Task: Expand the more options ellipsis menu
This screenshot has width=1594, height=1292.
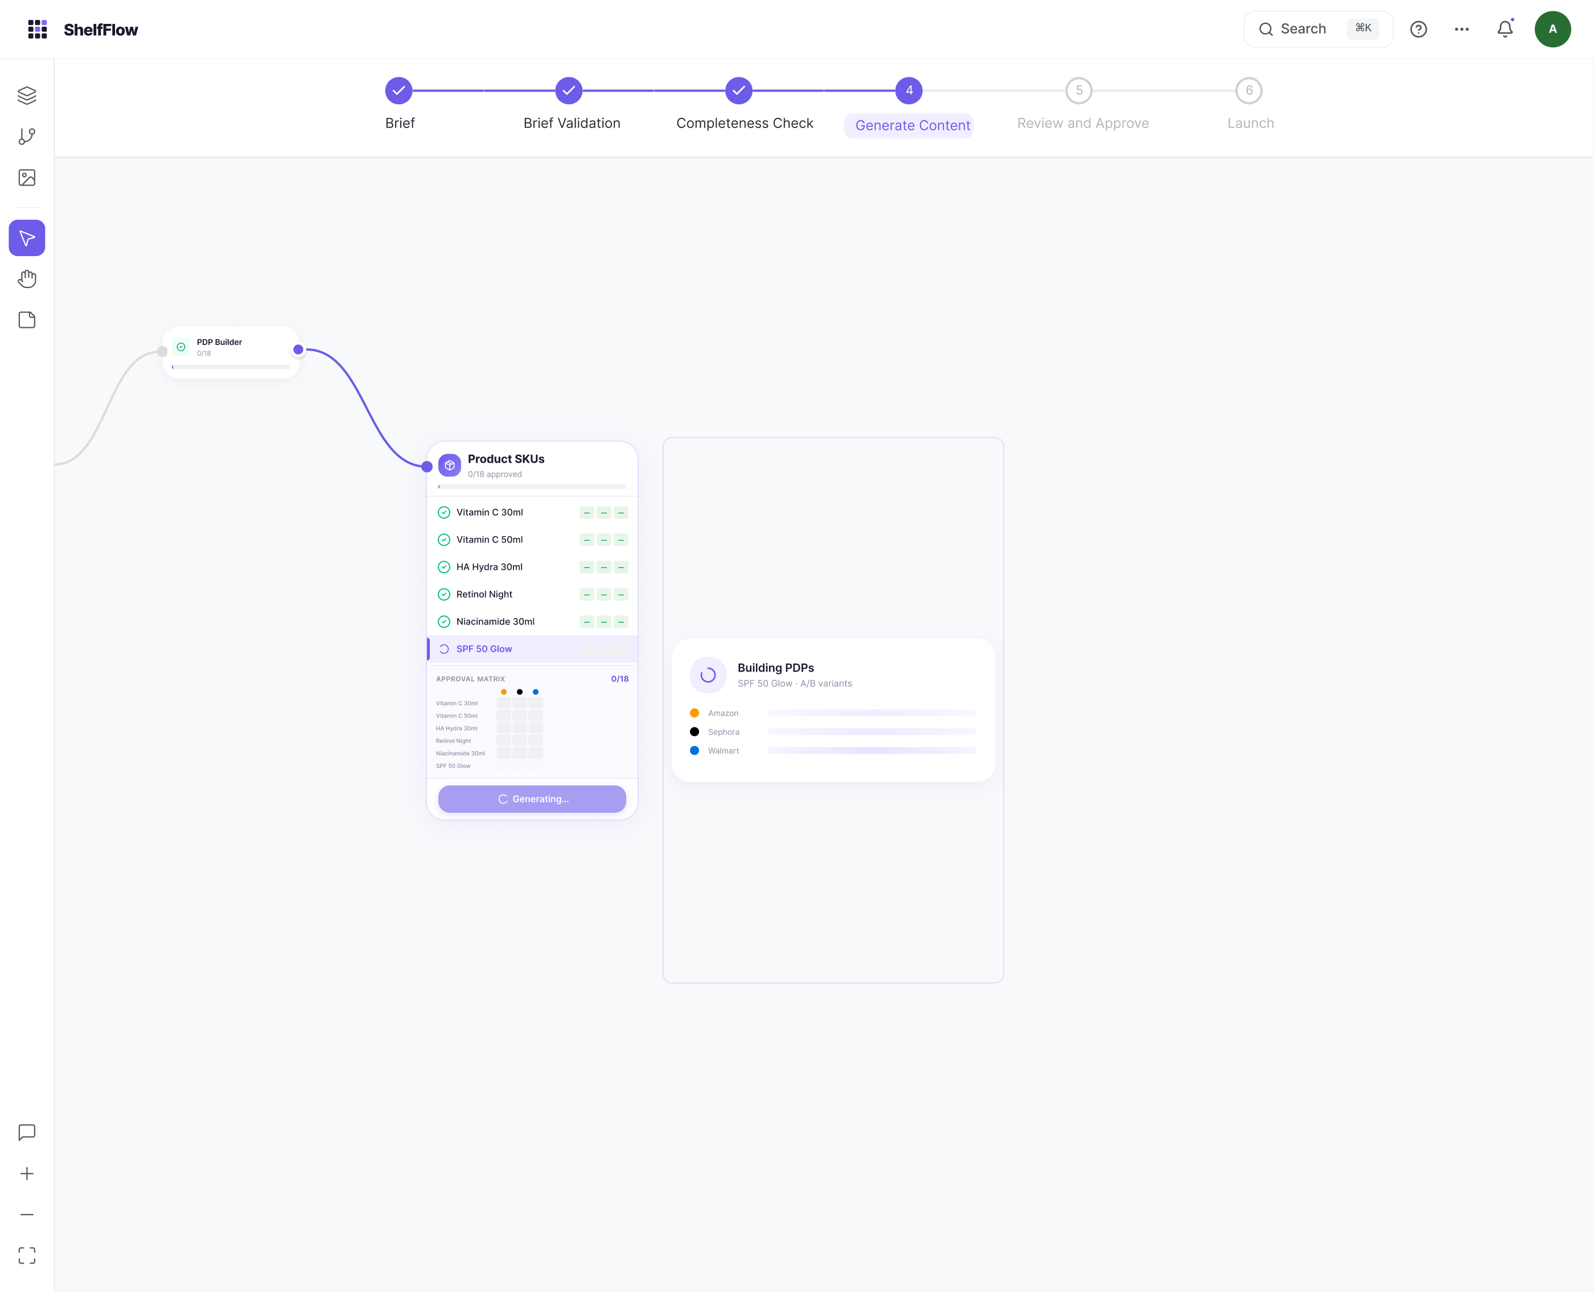Action: (x=1461, y=29)
